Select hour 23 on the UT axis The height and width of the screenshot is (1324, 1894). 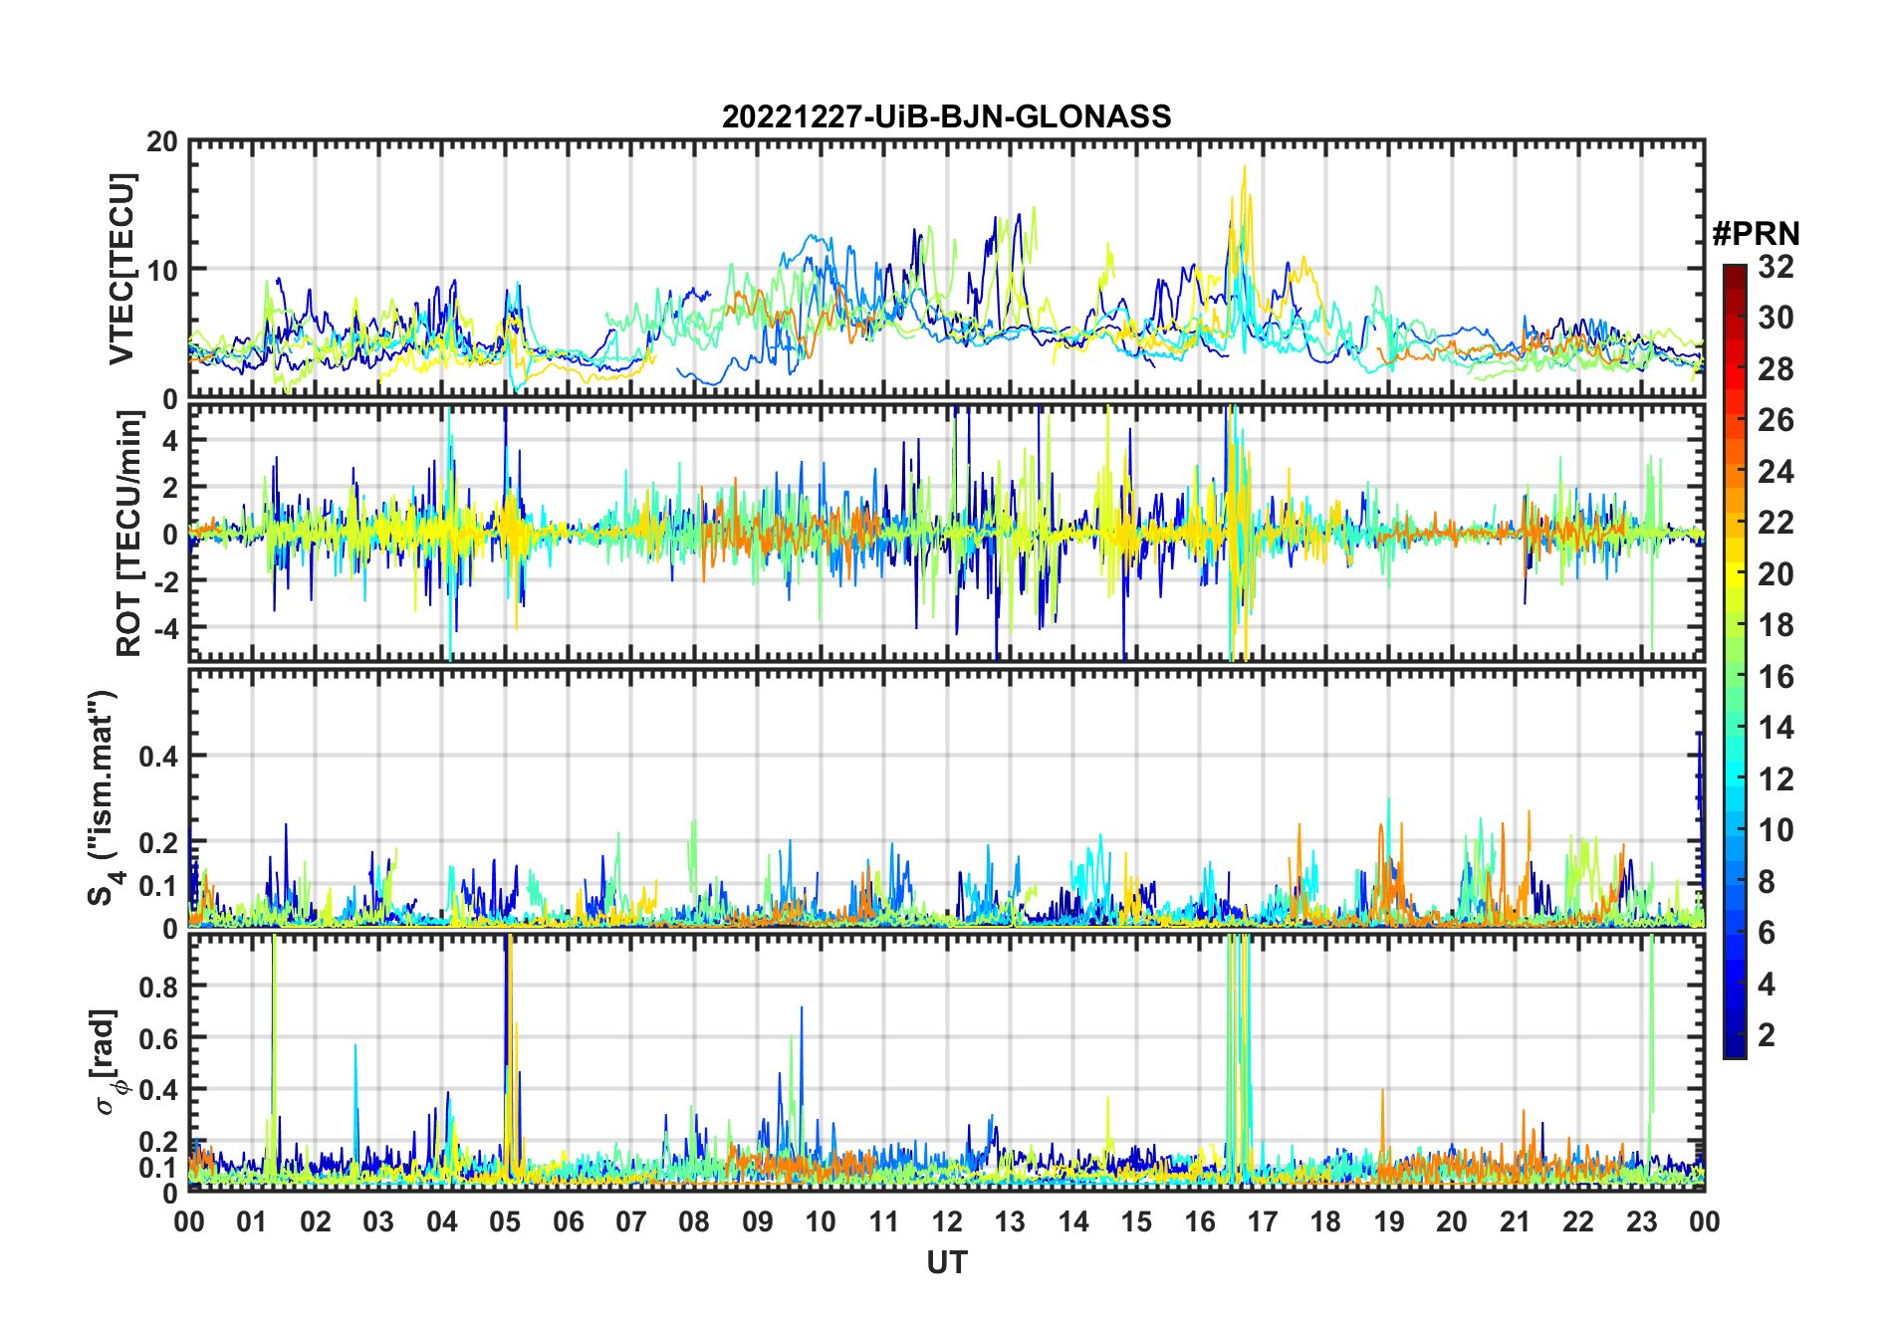click(1641, 1221)
